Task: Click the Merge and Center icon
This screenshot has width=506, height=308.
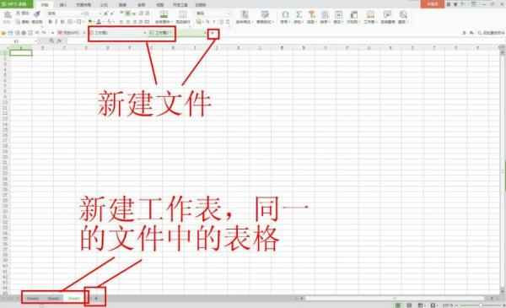Action: [x=164, y=14]
